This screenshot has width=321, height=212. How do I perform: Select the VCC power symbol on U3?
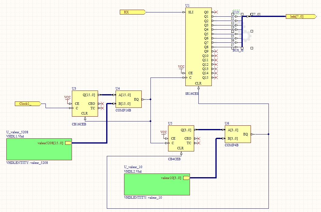click(x=67, y=98)
